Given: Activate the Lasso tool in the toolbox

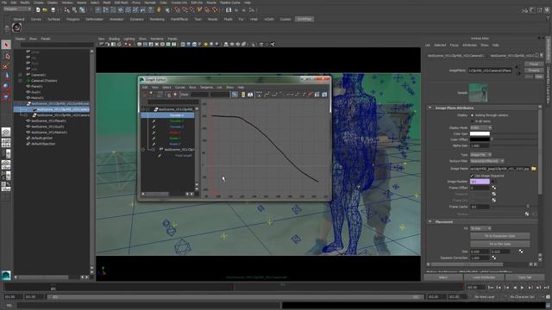Looking at the screenshot, I should click(6, 56).
